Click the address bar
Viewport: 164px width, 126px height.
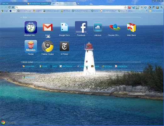(x=71, y=7)
